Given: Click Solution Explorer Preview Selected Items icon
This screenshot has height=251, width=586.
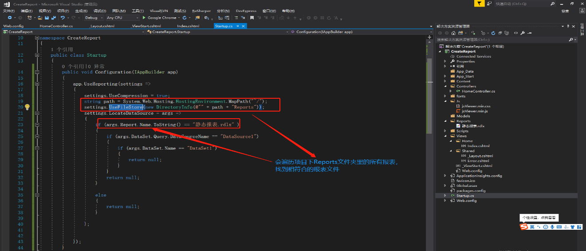Looking at the screenshot, I should 529,33.
